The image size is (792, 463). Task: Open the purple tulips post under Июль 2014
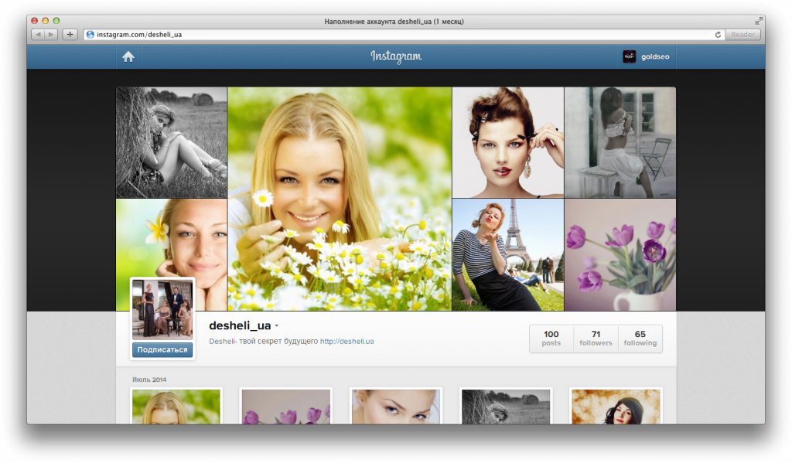click(286, 407)
